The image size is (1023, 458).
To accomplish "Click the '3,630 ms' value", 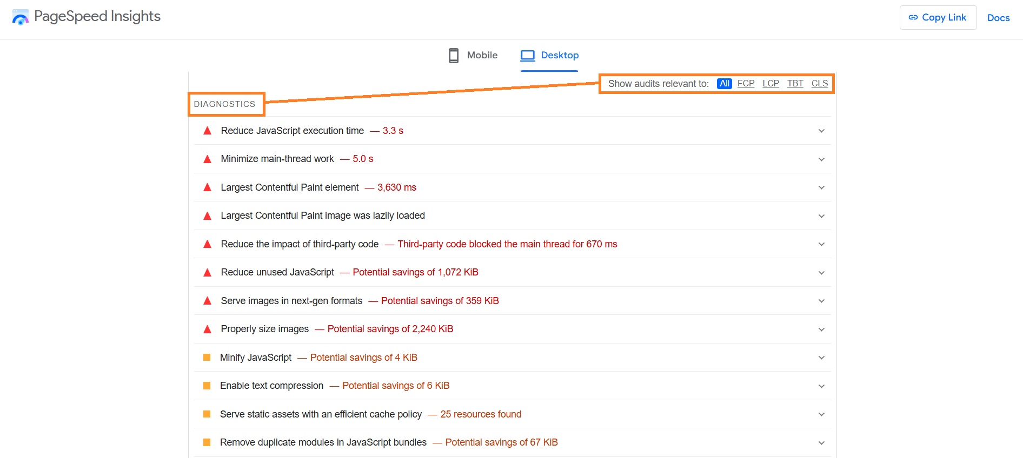I will point(397,187).
